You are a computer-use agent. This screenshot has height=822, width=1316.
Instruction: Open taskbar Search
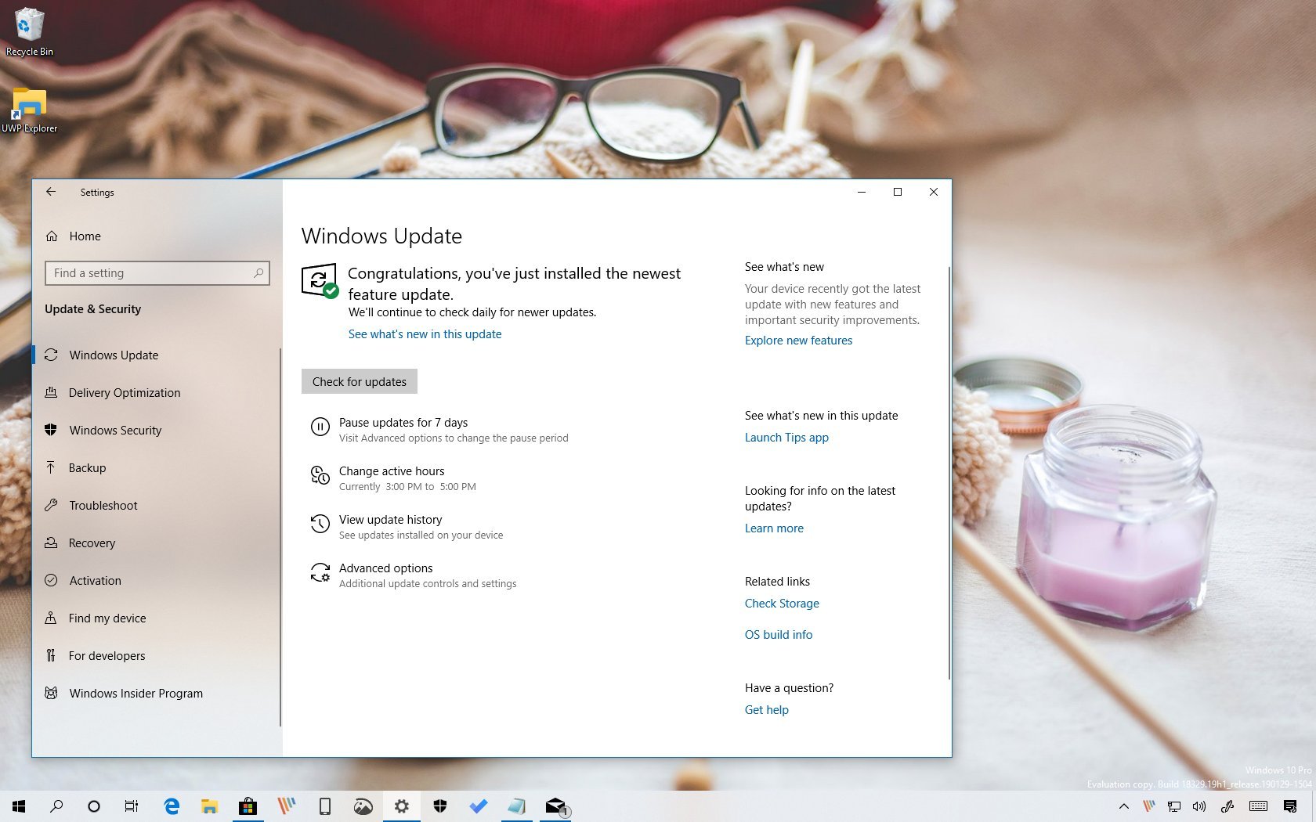point(56,806)
